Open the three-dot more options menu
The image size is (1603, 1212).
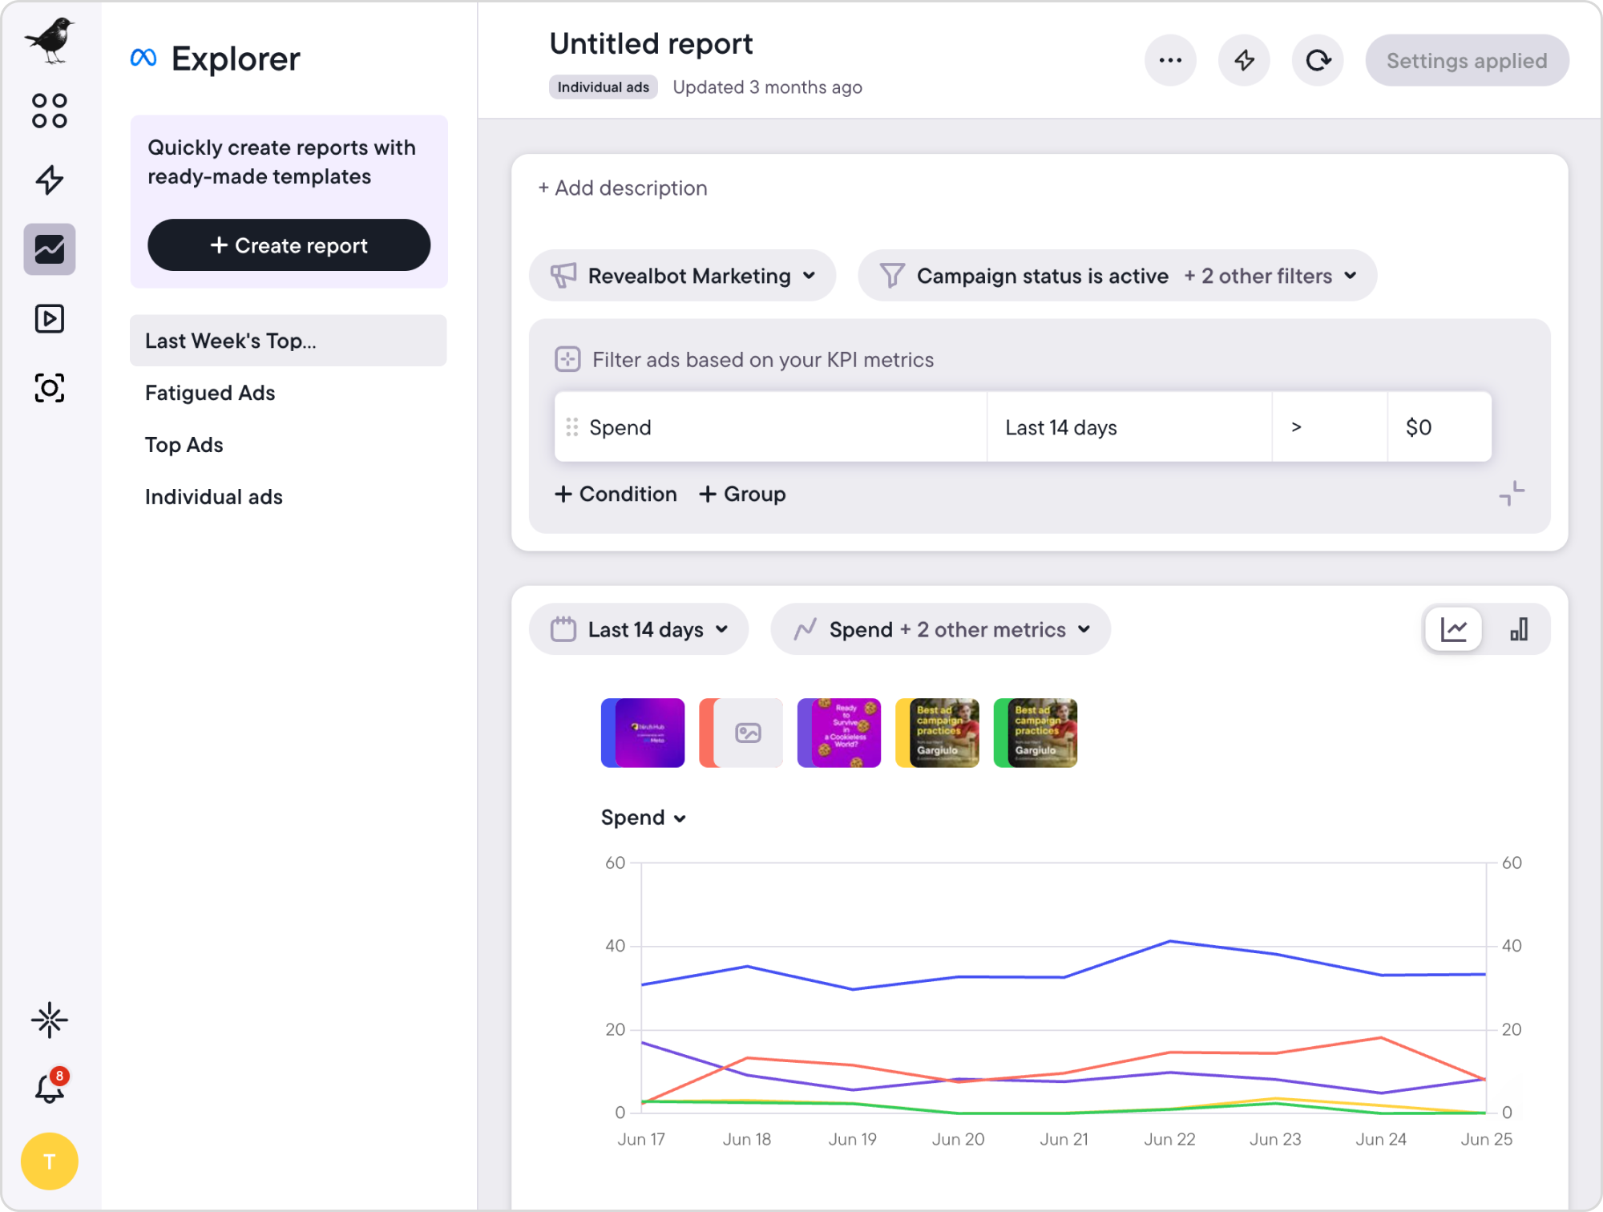click(x=1170, y=59)
